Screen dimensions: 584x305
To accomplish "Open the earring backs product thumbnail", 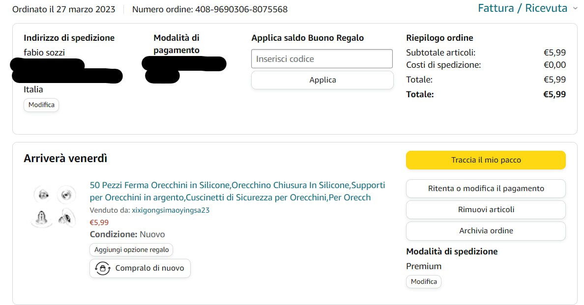I will coord(55,206).
